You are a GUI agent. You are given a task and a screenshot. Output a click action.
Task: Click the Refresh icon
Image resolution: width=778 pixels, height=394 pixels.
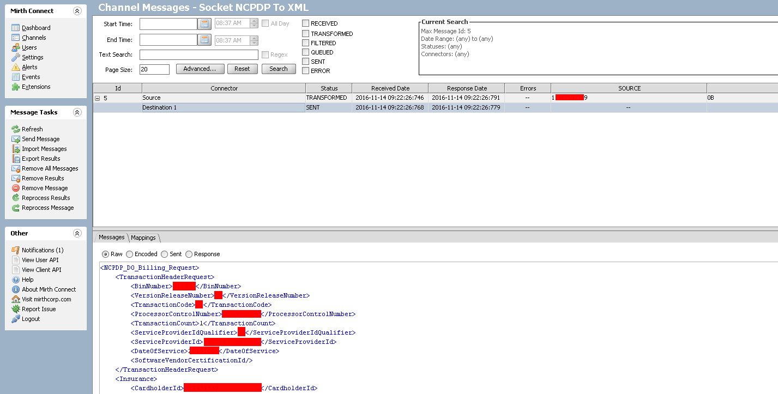[x=16, y=129]
